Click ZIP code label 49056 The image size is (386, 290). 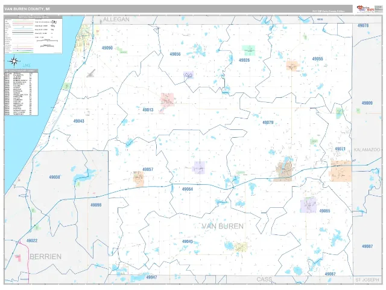point(175,54)
